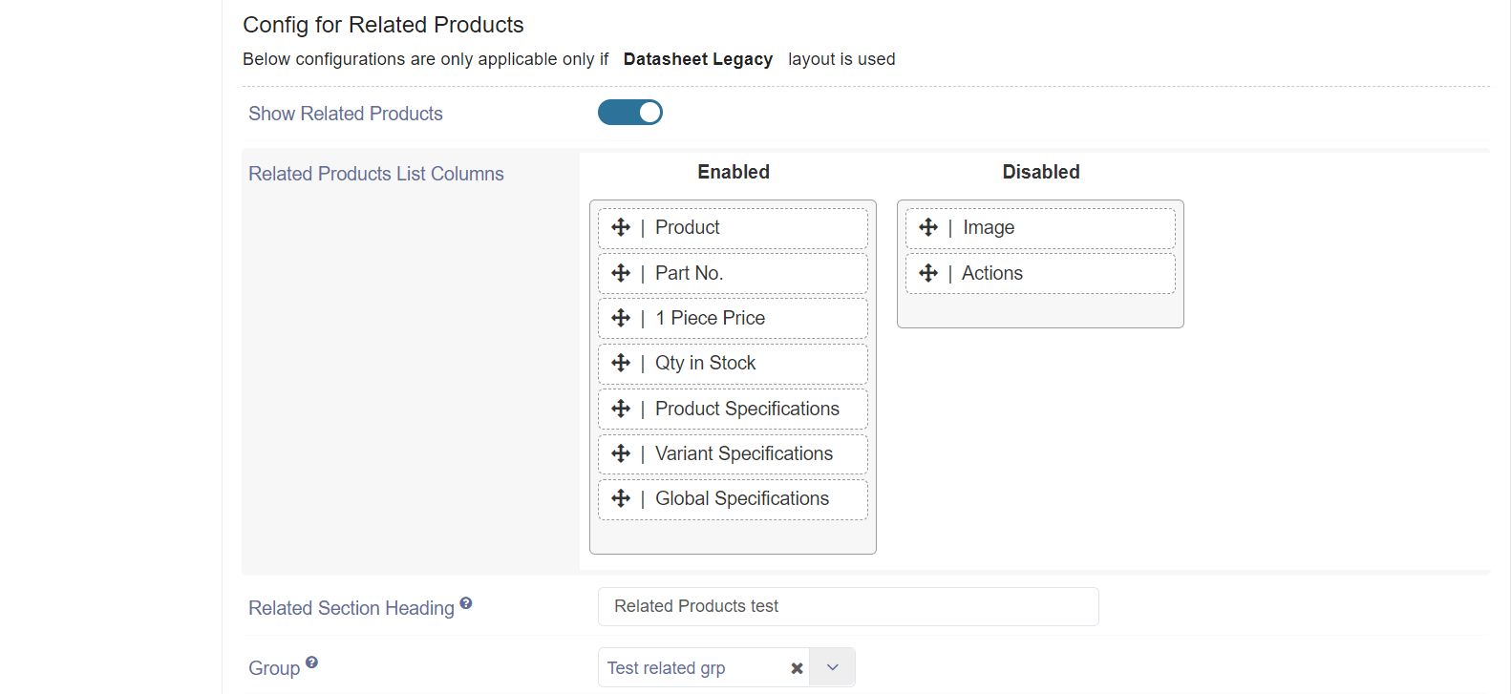Image resolution: width=1511 pixels, height=694 pixels.
Task: Click the help icon beside Related Section Heading
Action: click(466, 603)
